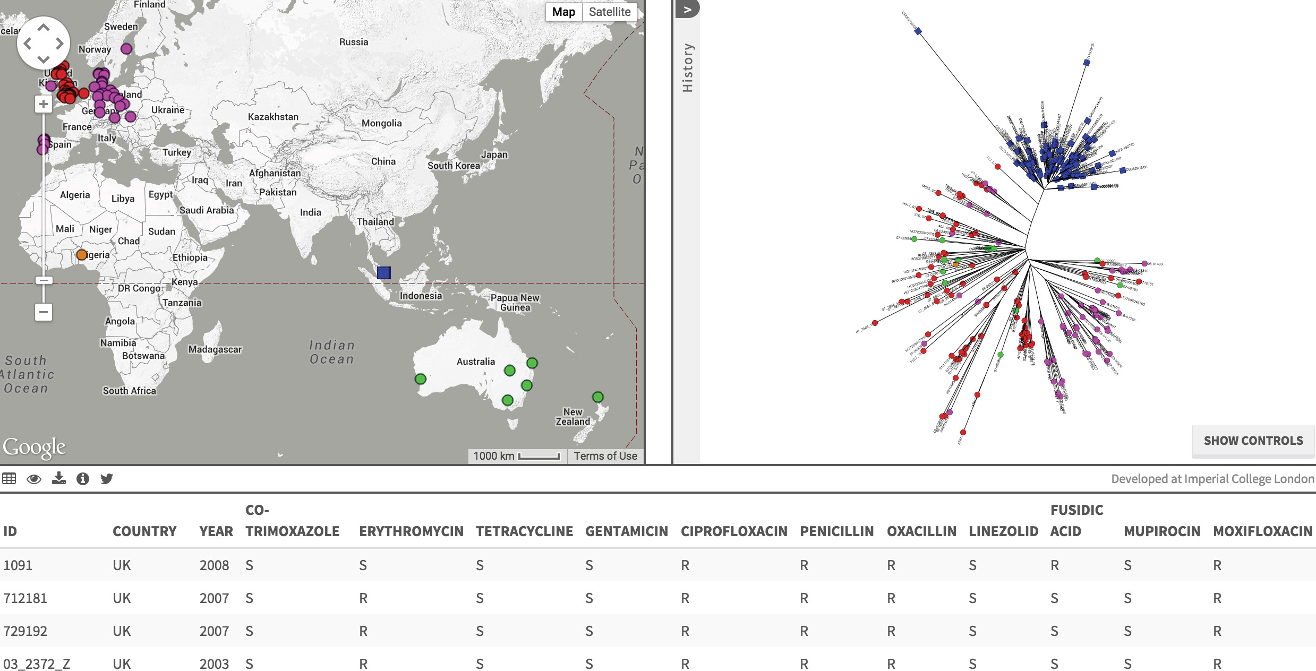The width and height of the screenshot is (1316, 671).
Task: Pan map right with right arrow
Action: 59,44
